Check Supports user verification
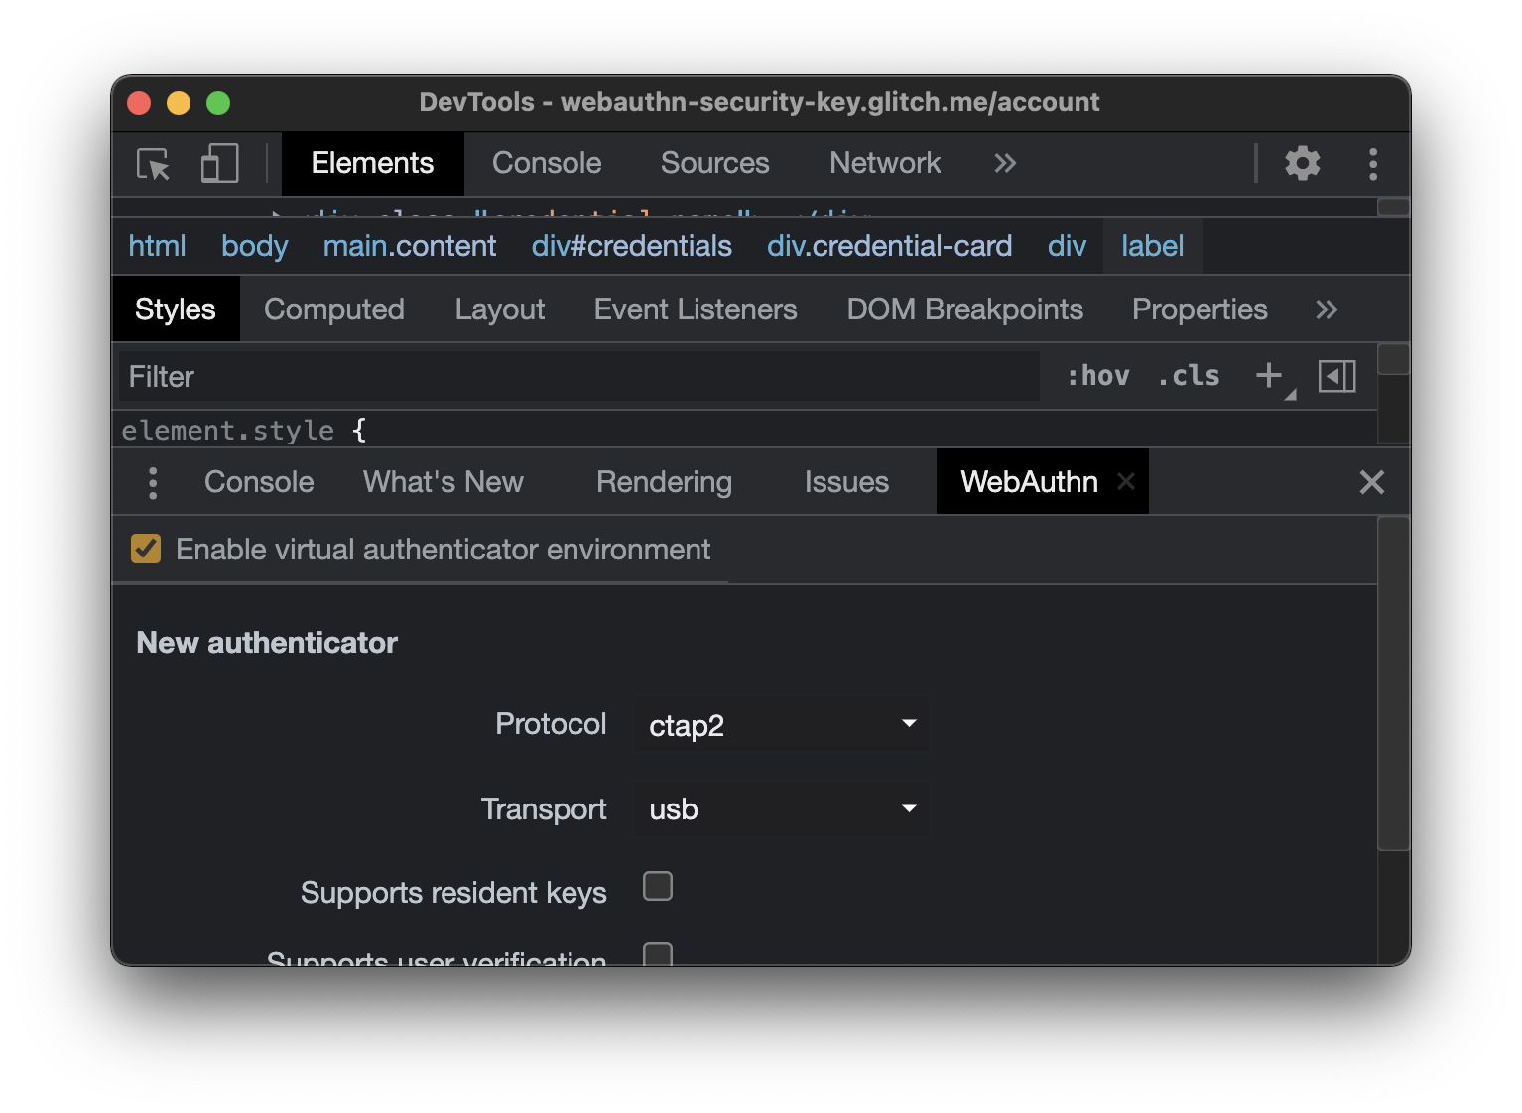This screenshot has width=1522, height=1113. (x=657, y=954)
